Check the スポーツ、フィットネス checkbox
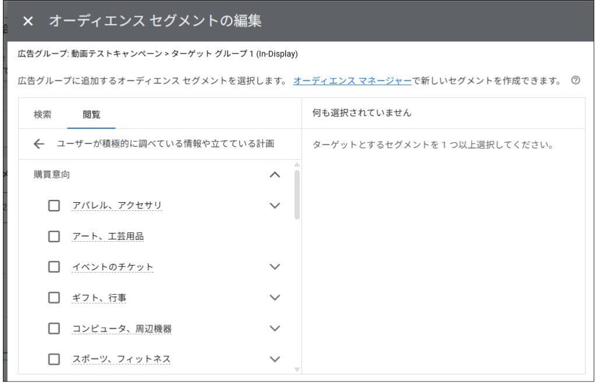This screenshot has width=596, height=388. (x=54, y=359)
